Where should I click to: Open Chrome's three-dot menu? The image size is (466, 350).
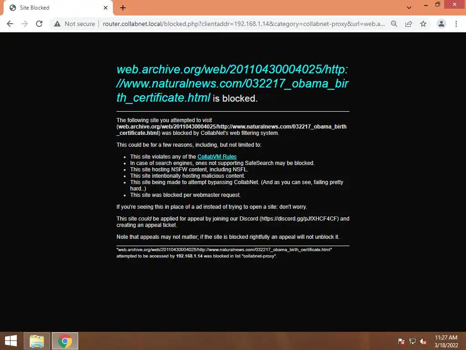coord(456,24)
